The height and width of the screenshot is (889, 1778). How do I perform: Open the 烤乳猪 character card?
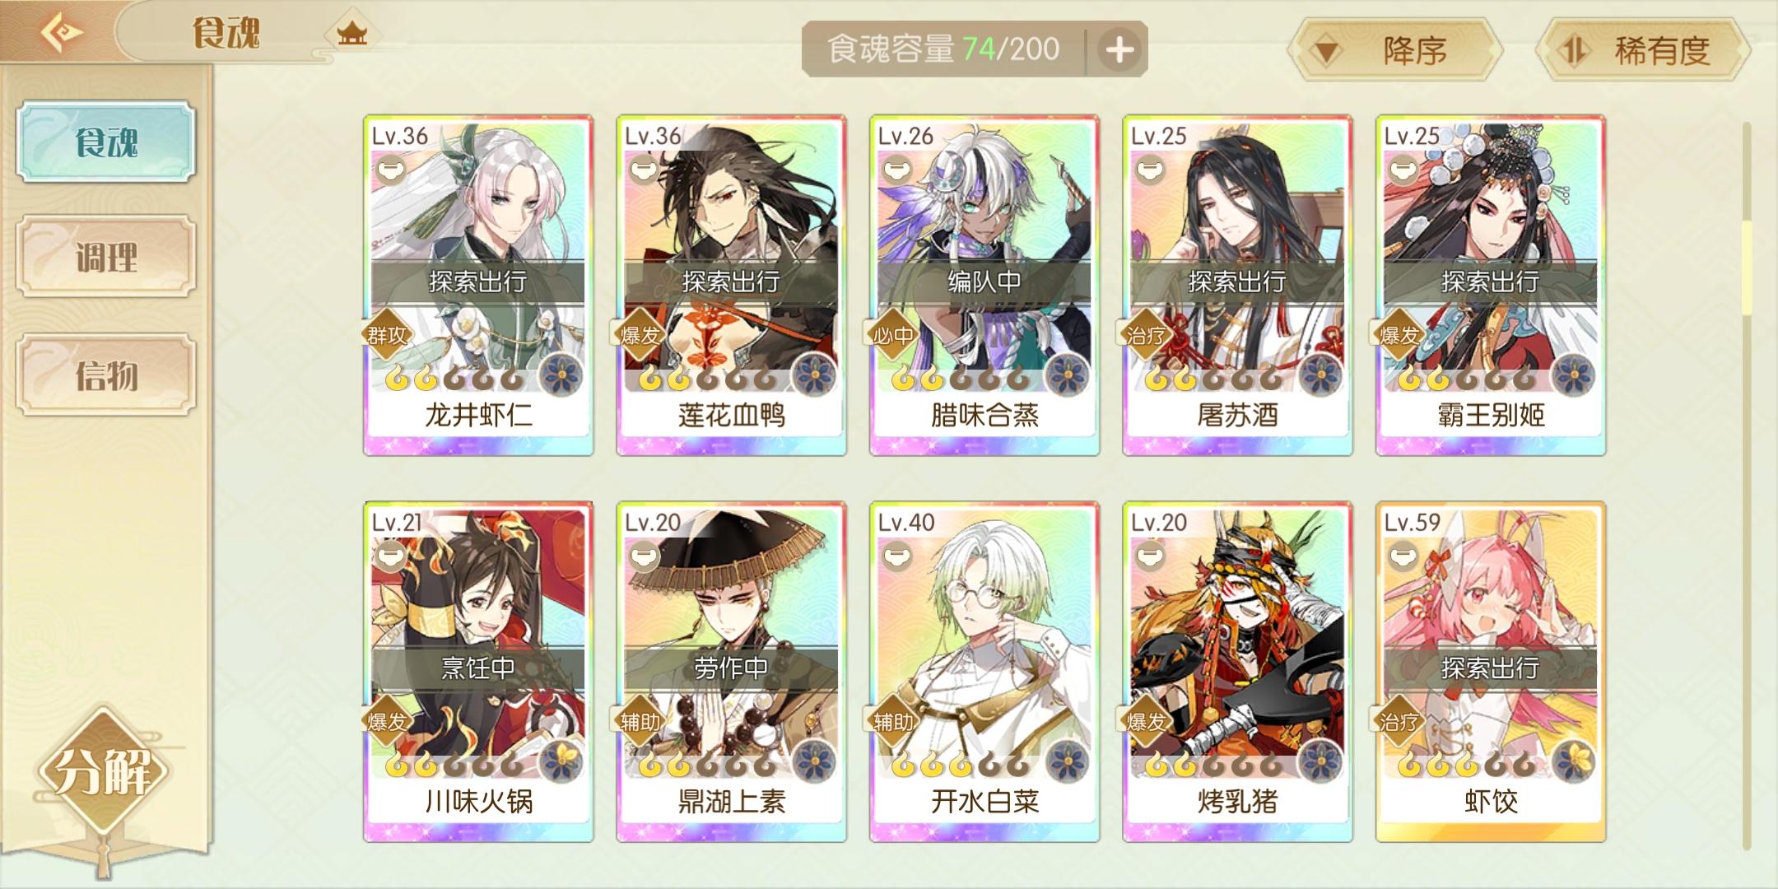coord(1237,672)
